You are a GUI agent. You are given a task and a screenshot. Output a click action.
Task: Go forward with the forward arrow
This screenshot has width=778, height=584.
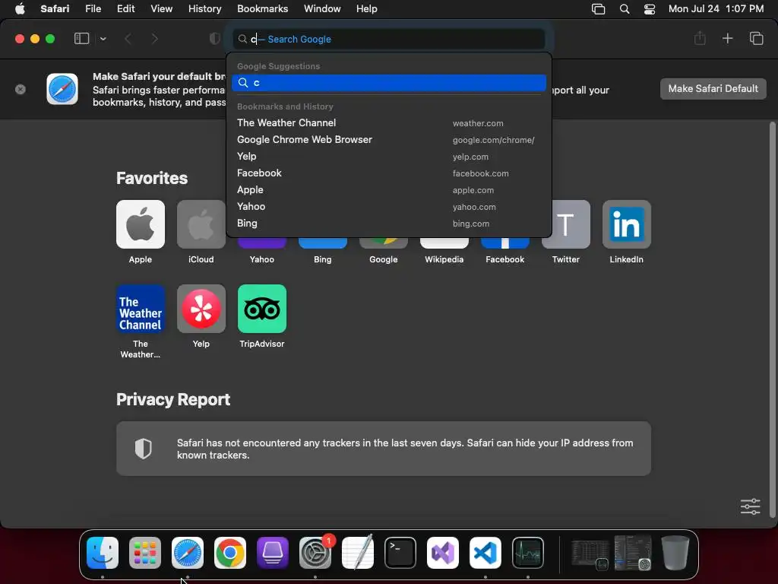coord(154,39)
